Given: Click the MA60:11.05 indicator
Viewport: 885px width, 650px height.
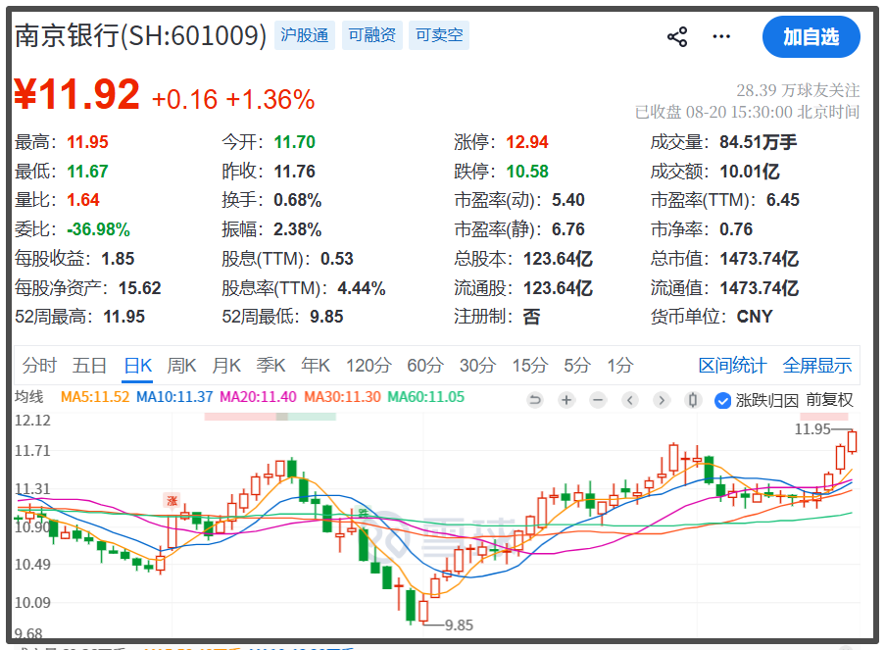Looking at the screenshot, I should 425,397.
